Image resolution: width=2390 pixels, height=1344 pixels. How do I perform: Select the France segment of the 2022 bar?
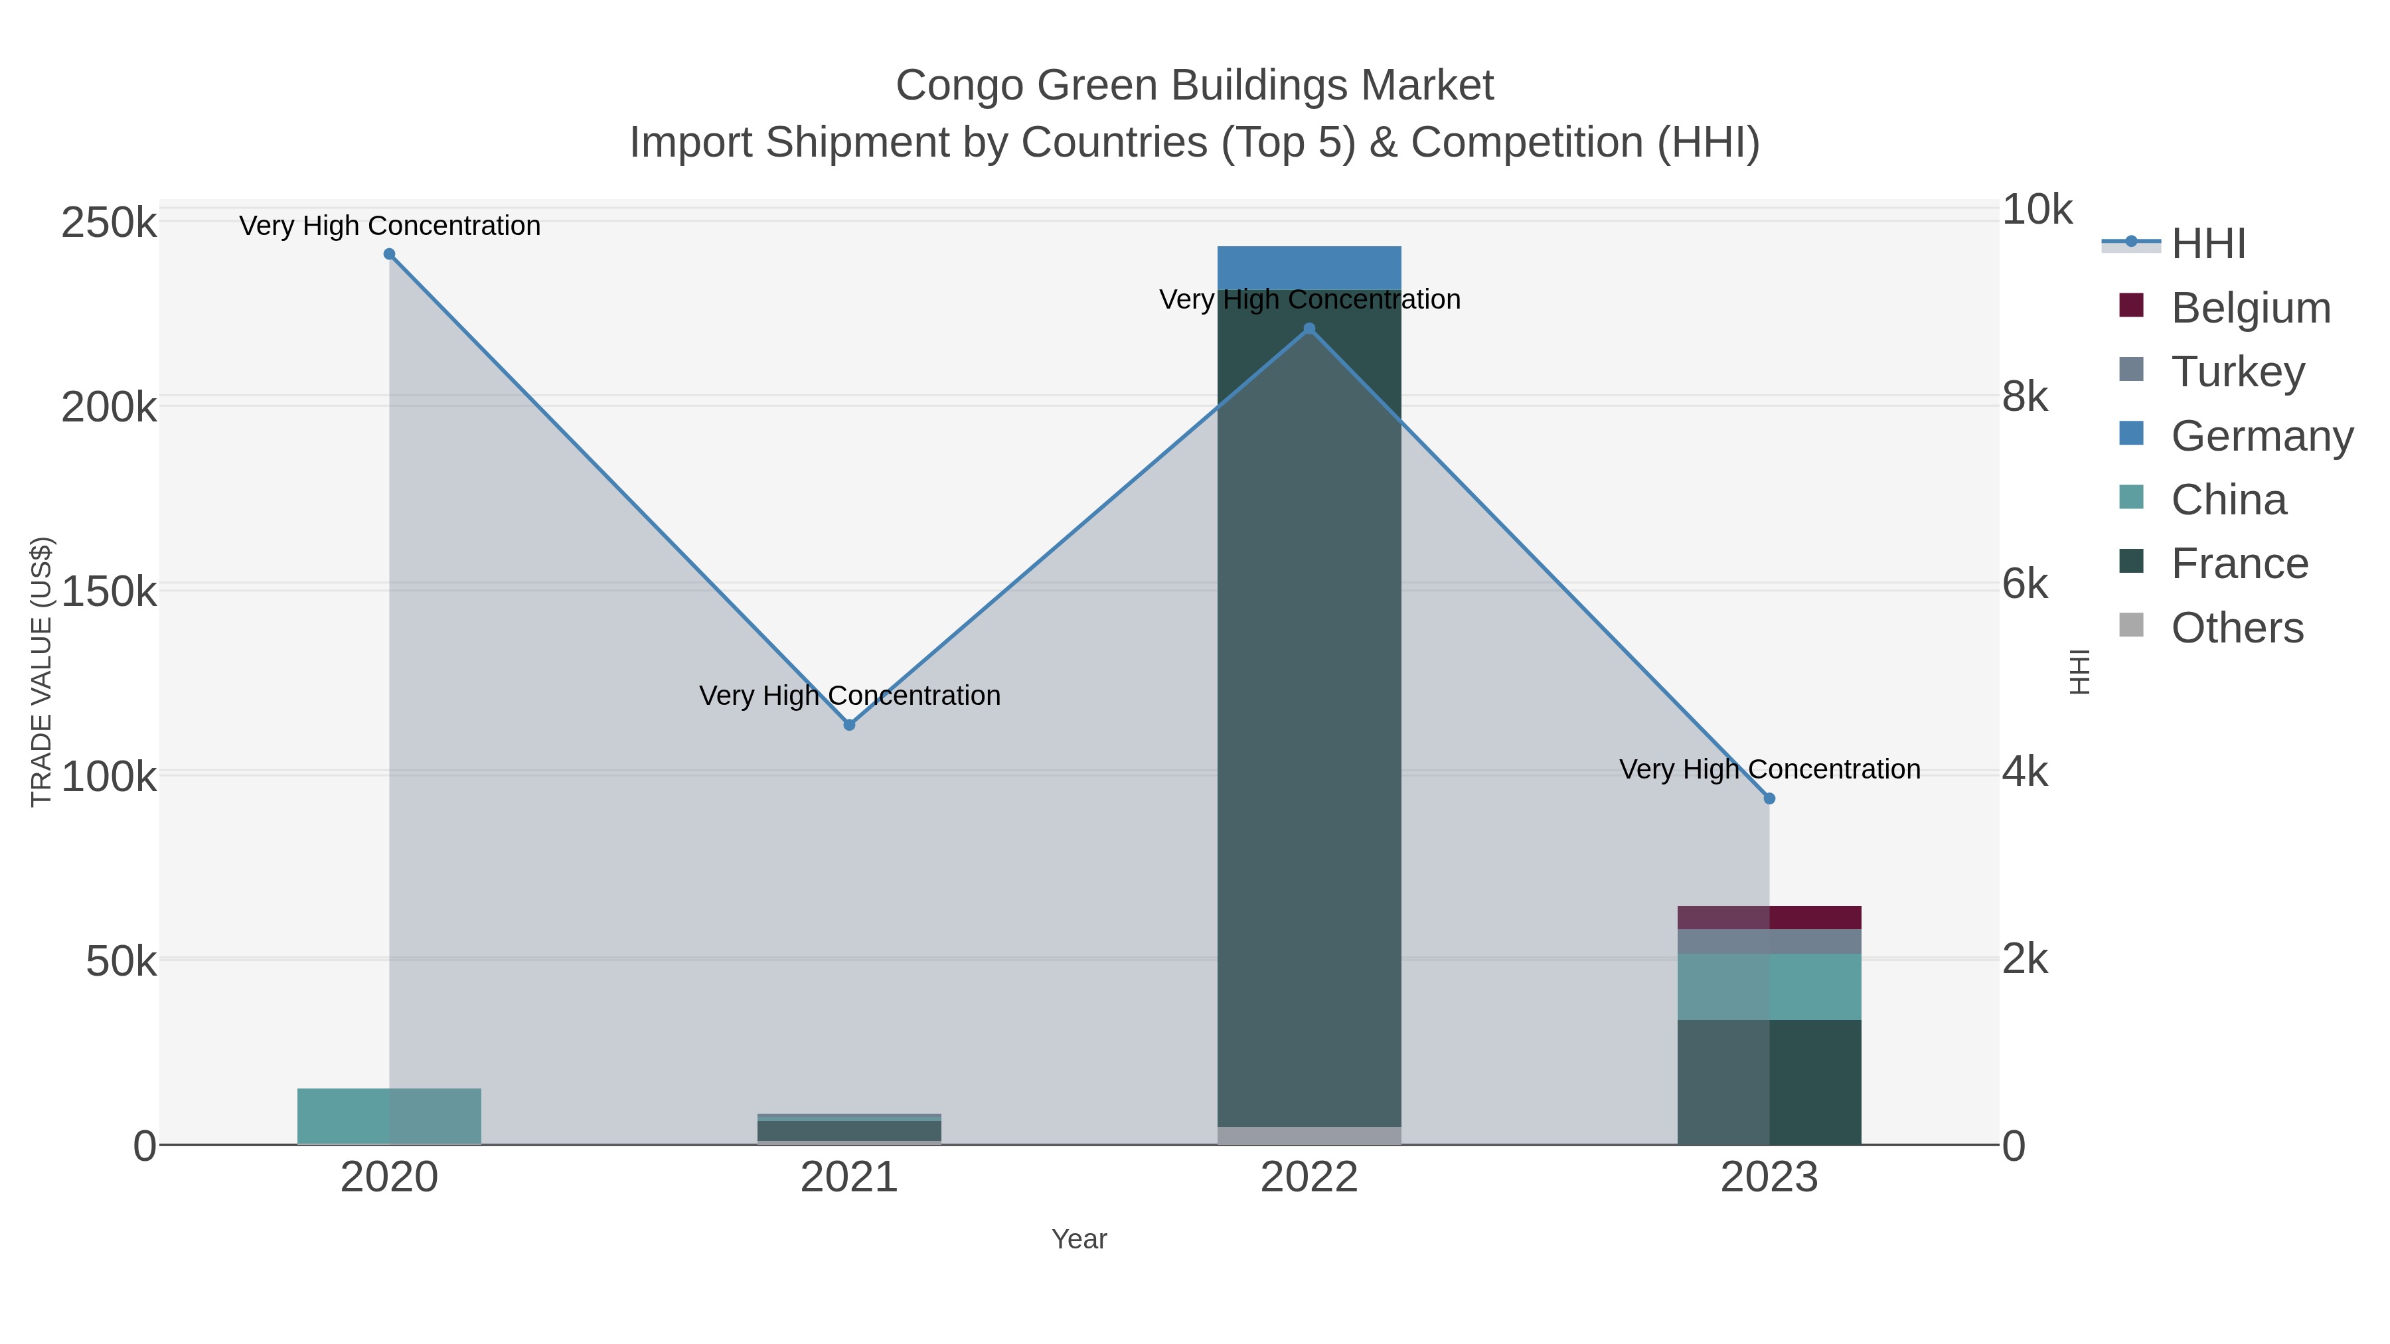coord(1309,709)
